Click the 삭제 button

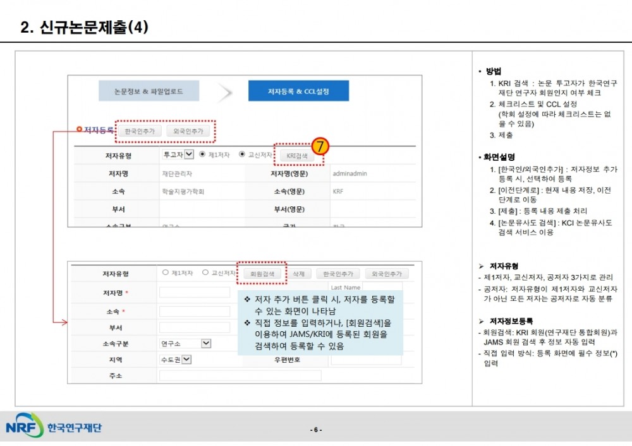pos(299,274)
